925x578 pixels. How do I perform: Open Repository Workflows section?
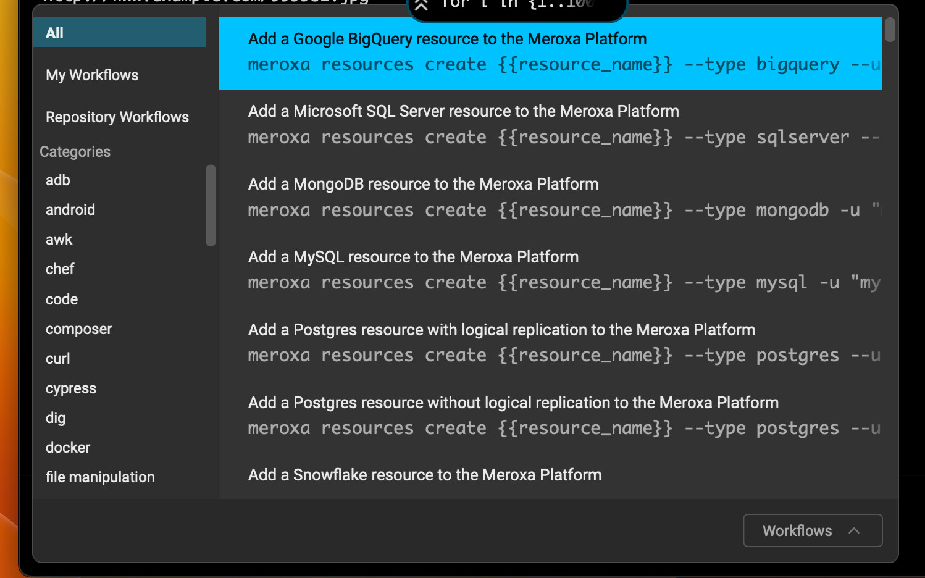pos(117,117)
